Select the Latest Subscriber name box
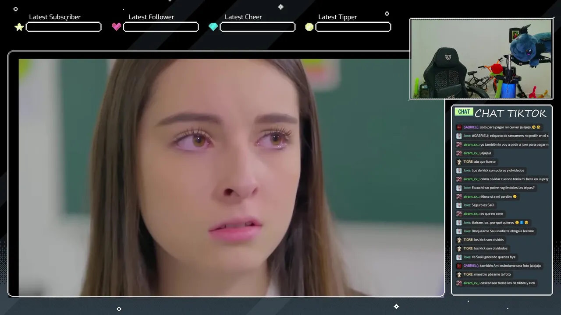This screenshot has width=561, height=315. (64, 27)
